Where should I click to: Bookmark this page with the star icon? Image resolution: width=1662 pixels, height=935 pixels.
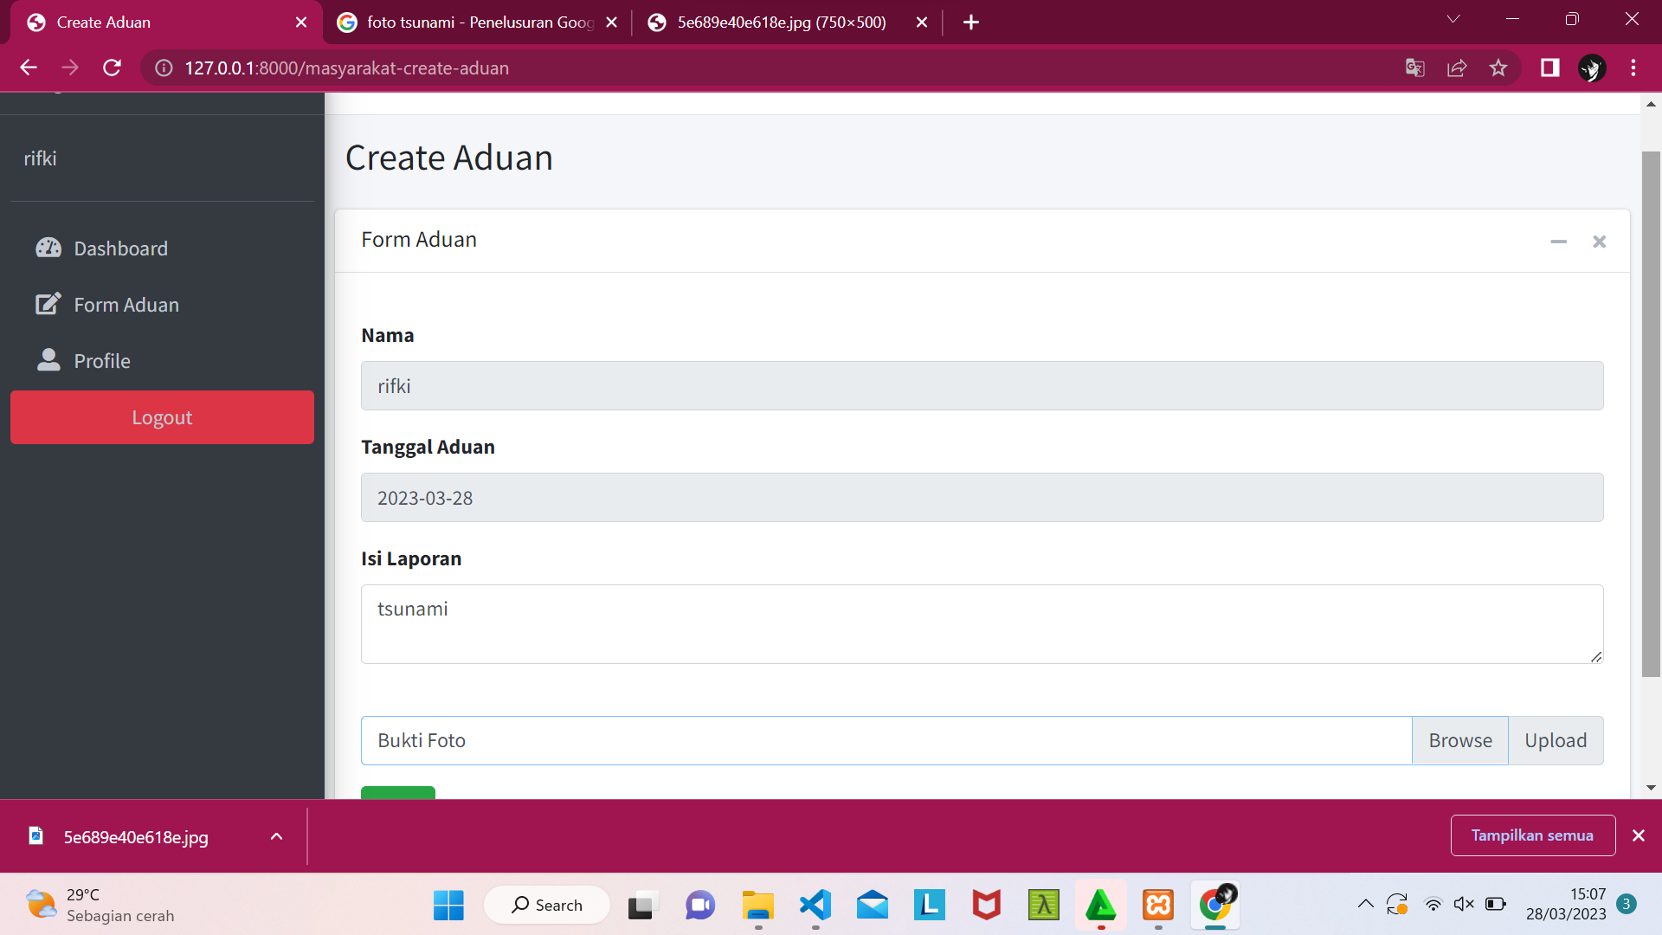(1498, 68)
